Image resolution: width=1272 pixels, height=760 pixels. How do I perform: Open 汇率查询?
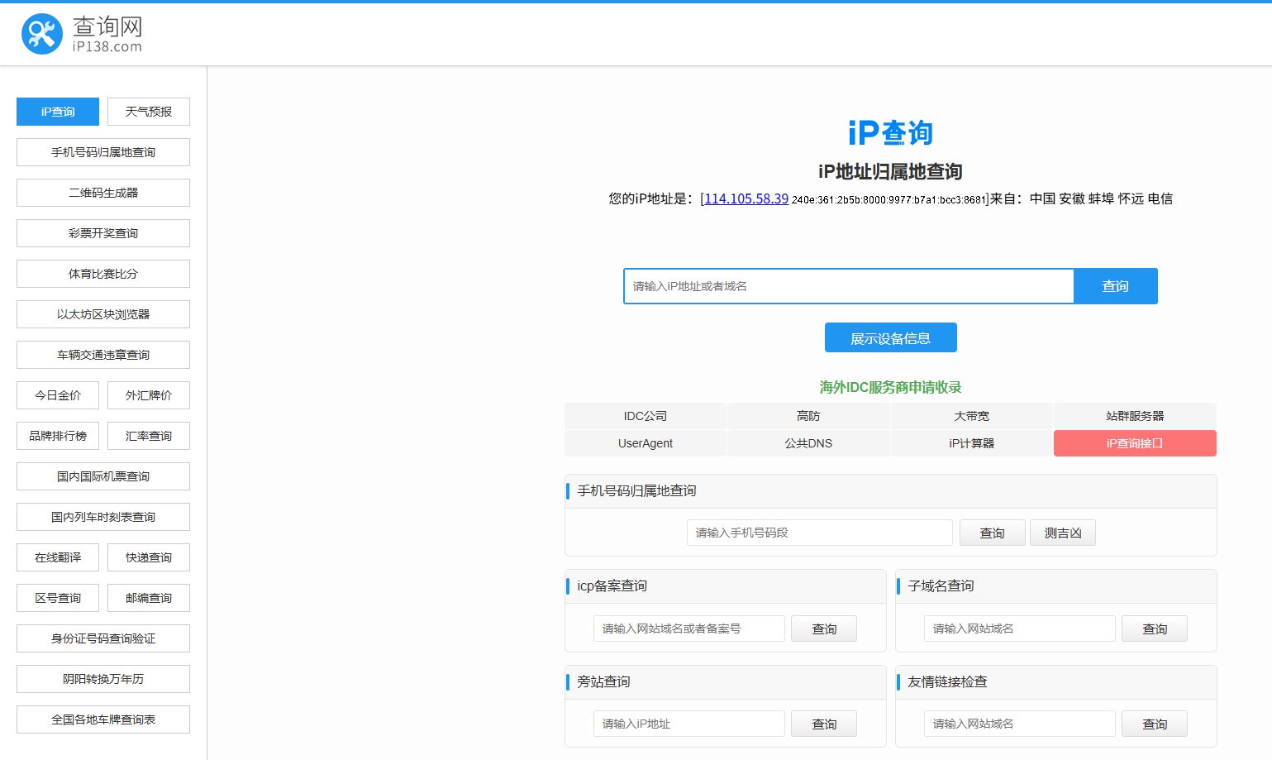point(149,436)
